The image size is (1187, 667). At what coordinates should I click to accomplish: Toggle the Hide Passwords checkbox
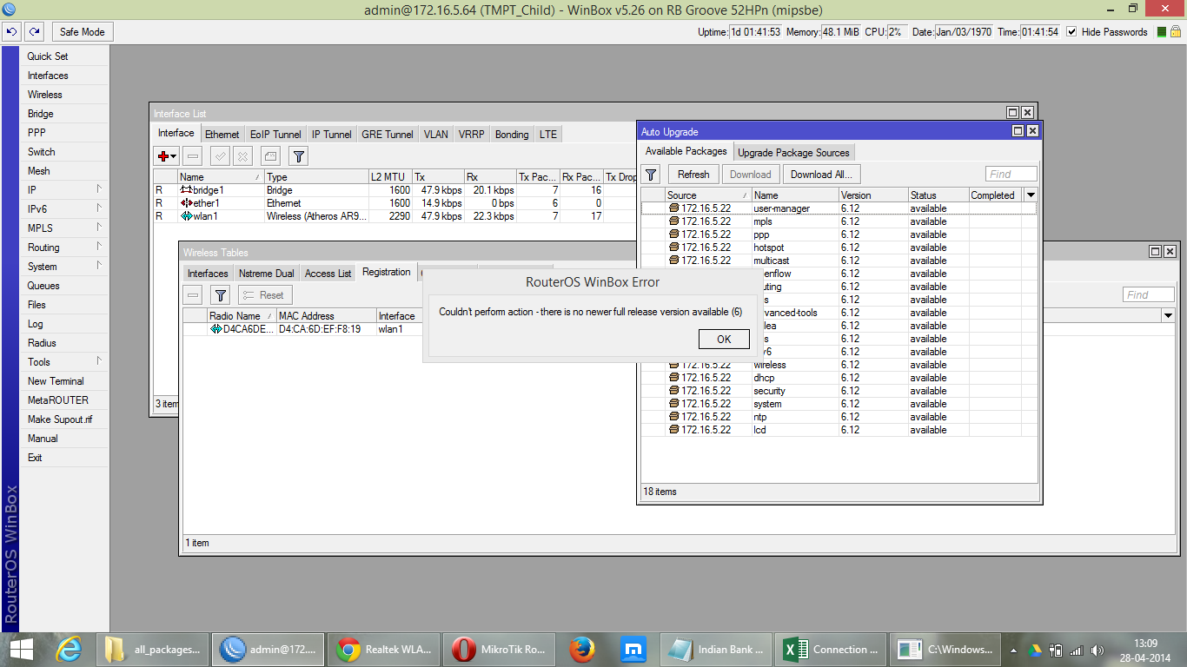pyautogui.click(x=1071, y=32)
